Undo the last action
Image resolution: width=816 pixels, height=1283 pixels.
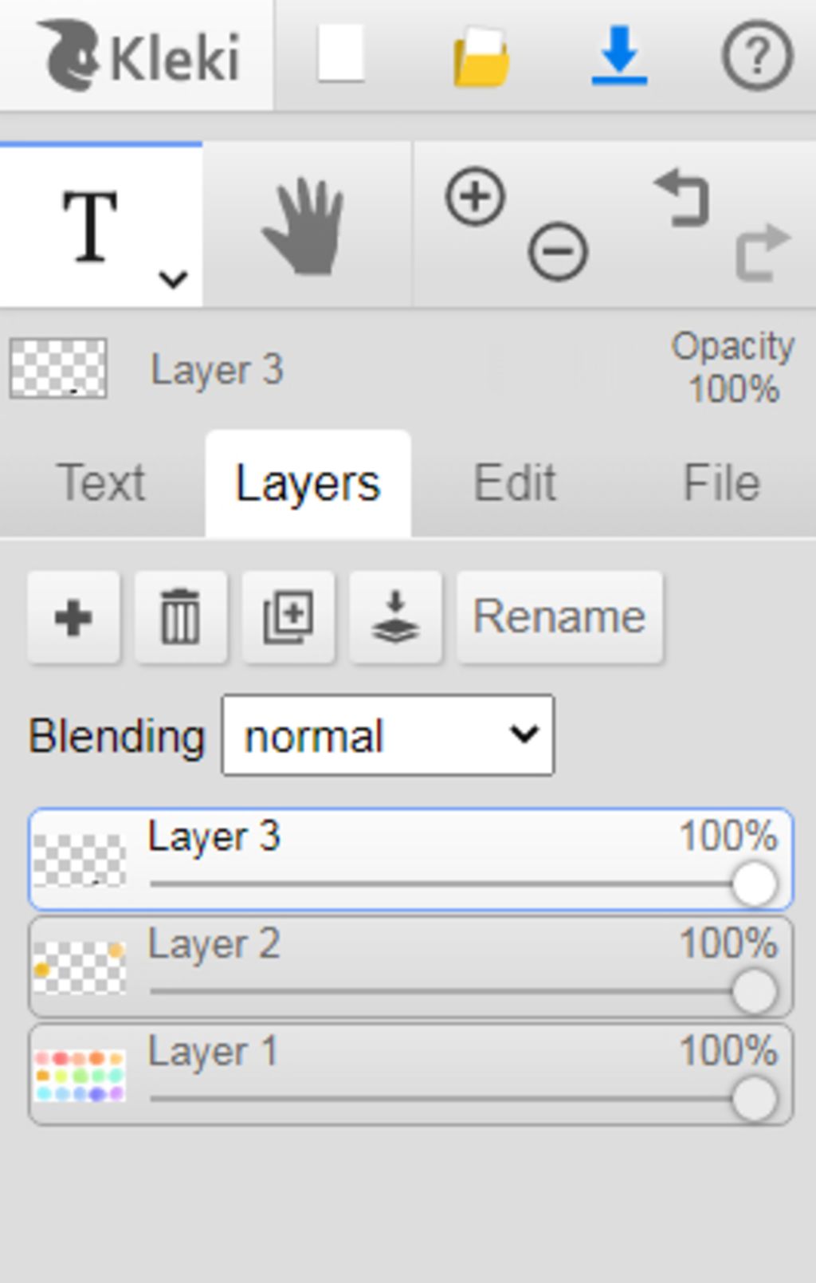(x=682, y=197)
